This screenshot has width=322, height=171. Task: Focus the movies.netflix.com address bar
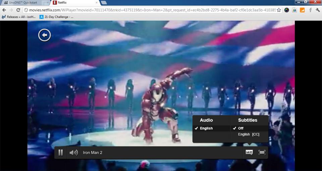coord(152,10)
